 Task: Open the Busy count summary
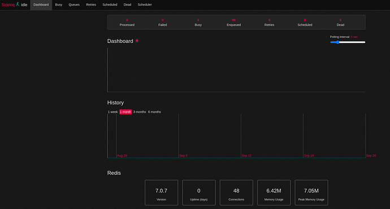198,23
